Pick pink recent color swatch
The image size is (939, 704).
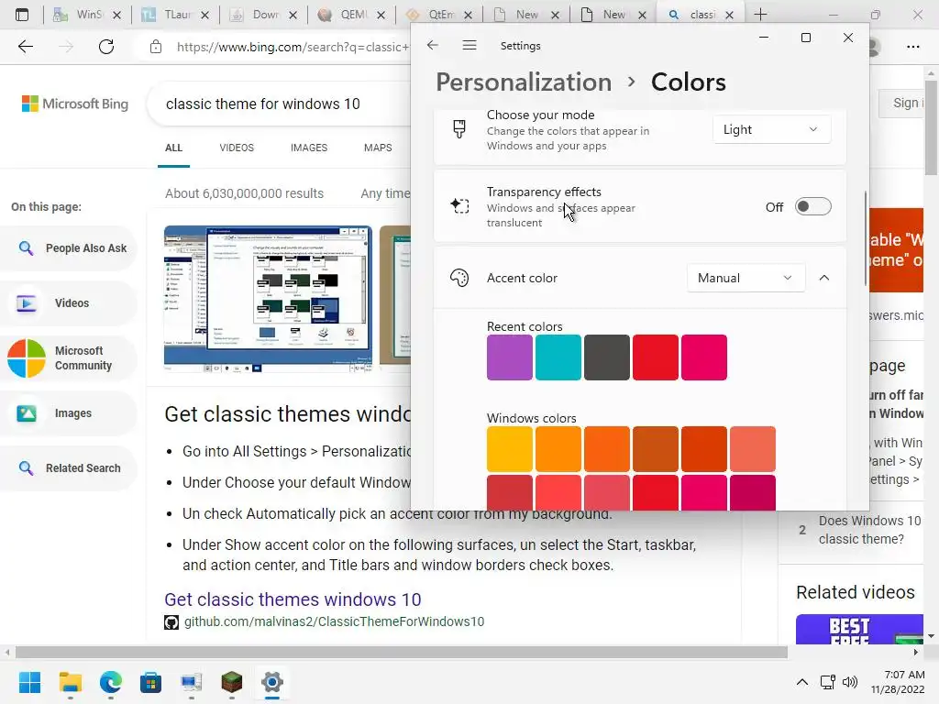pyautogui.click(x=703, y=357)
